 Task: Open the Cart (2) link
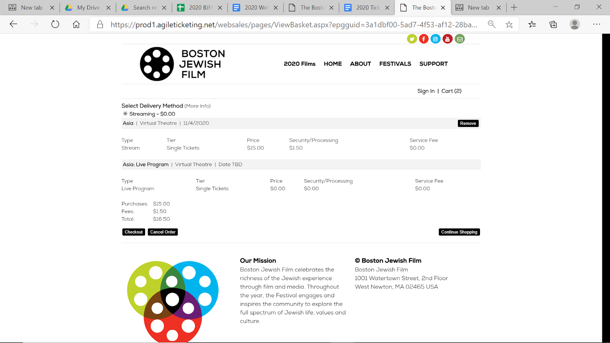coord(451,91)
